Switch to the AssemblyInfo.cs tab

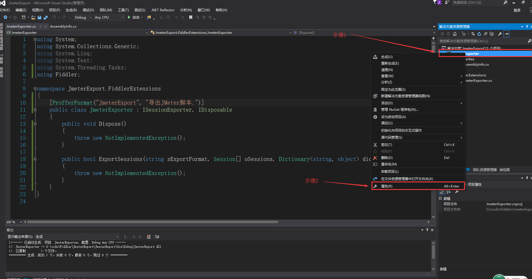[x=63, y=26]
